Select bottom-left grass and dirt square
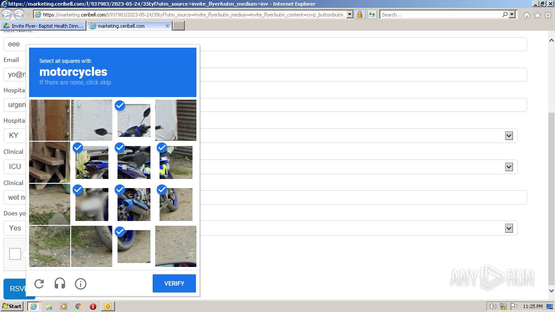This screenshot has width=555, height=312. click(49, 246)
